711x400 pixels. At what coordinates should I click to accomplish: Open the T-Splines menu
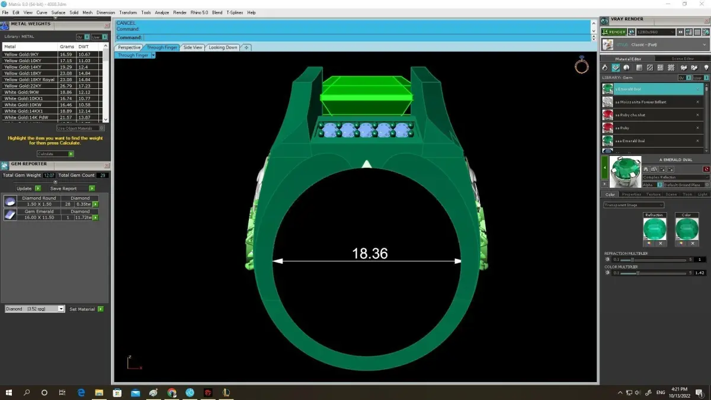[x=235, y=12]
